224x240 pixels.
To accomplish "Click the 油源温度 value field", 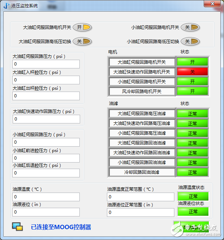I will [46, 197].
